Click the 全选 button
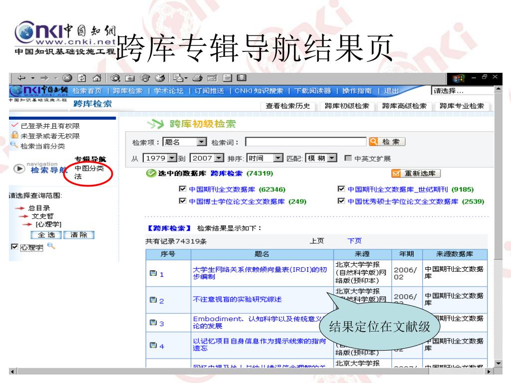This screenshot has width=511, height=383. click(x=46, y=235)
